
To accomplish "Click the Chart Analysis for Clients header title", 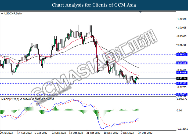I will 94,5.
